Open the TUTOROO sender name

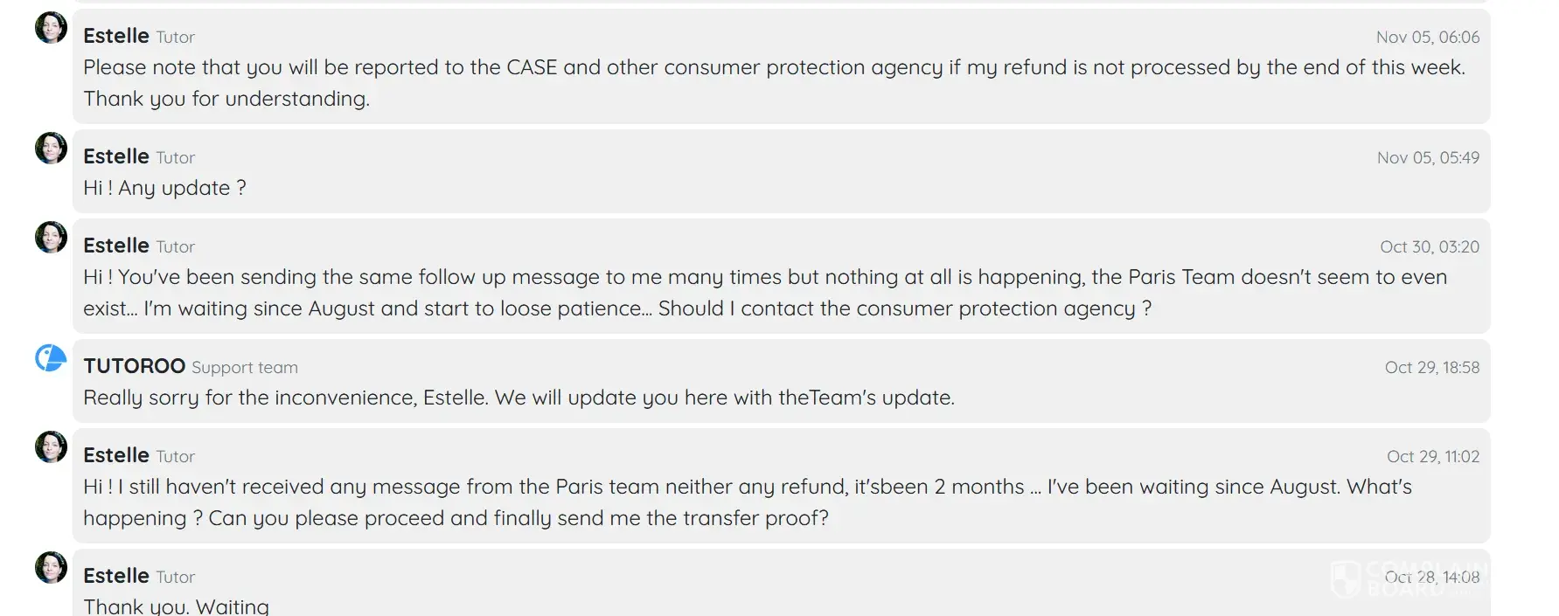point(134,366)
